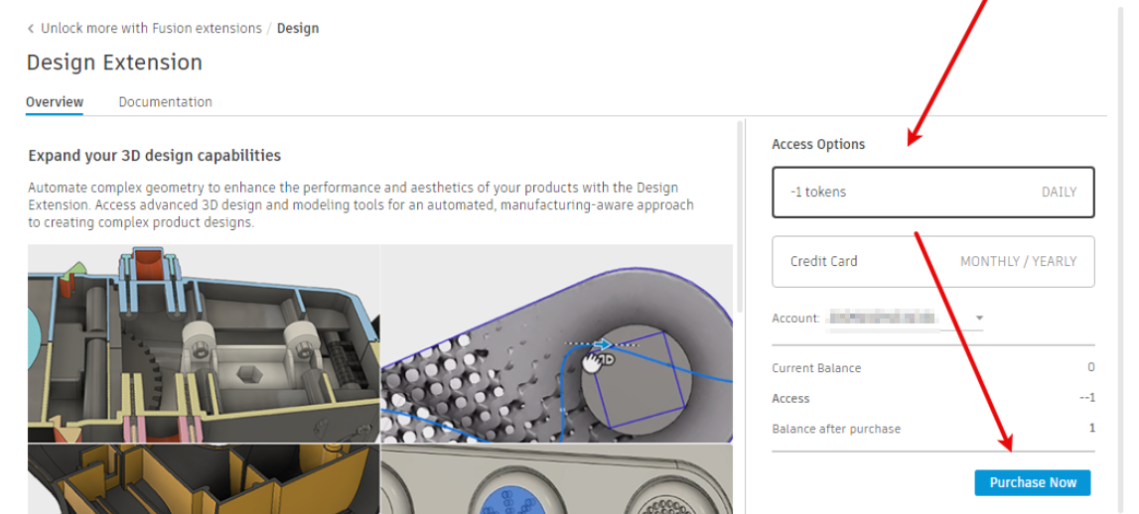Open the cutaway gearbox assembly image
Image resolution: width=1139 pixels, height=514 pixels.
coord(204,343)
